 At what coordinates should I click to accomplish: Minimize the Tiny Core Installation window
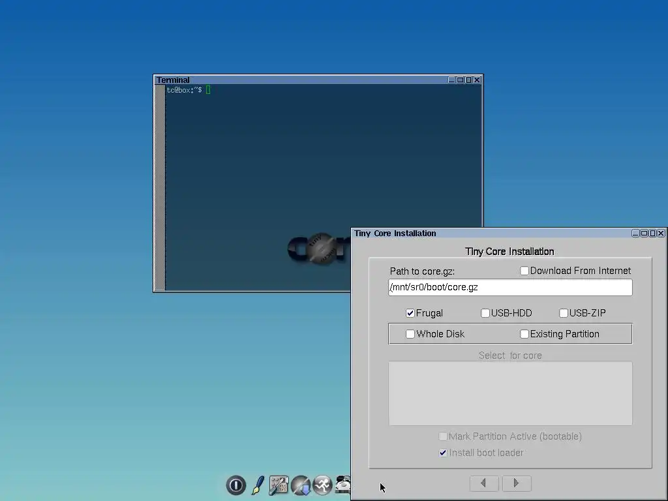tap(635, 233)
